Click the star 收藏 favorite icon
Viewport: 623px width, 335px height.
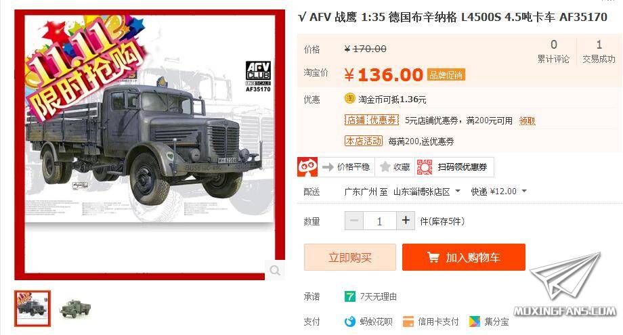tap(385, 166)
